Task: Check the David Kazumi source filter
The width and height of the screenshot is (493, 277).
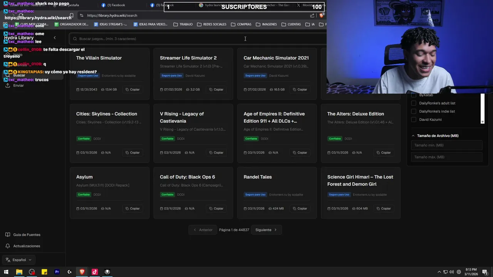Action: pyautogui.click(x=414, y=120)
